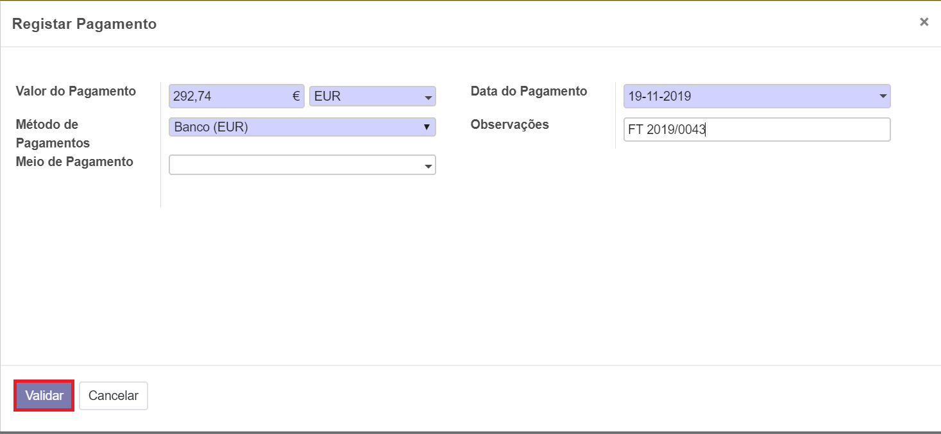
Task: Click the Validar button
Action: click(44, 396)
